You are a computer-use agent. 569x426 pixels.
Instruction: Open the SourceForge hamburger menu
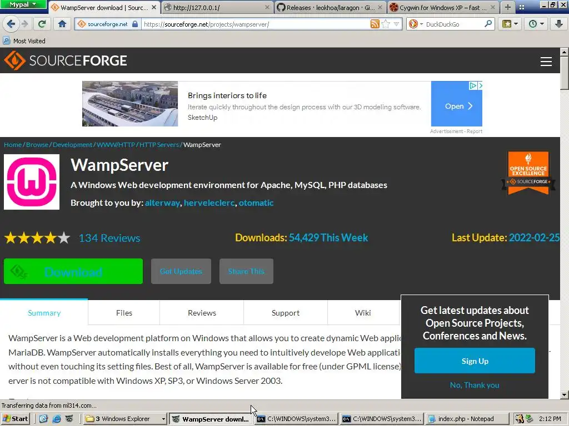click(x=546, y=62)
